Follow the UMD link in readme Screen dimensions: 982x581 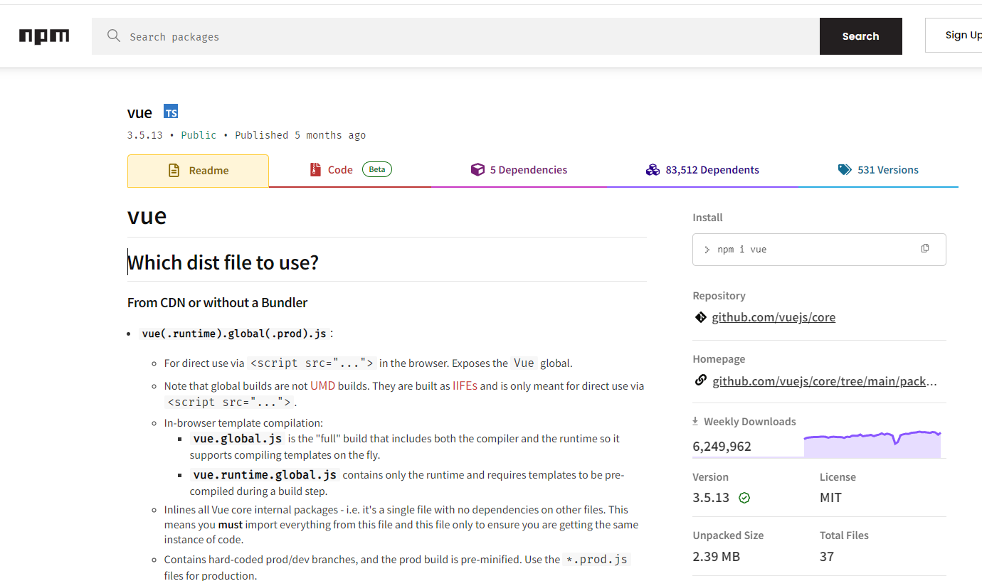coord(322,386)
